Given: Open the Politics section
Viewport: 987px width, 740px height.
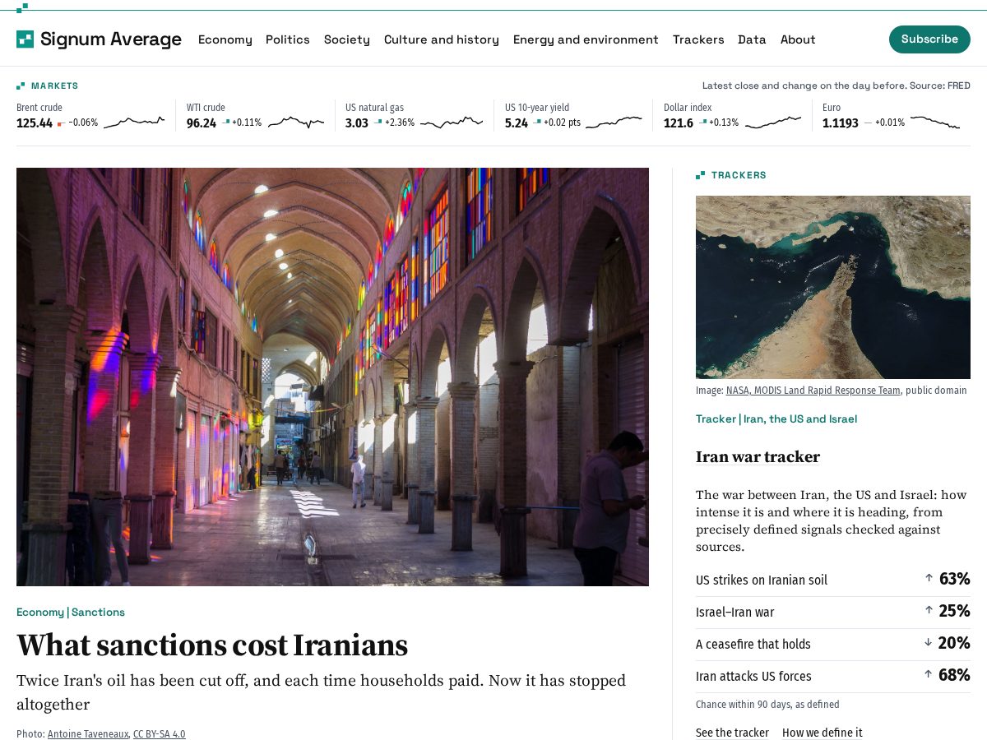Looking at the screenshot, I should click(x=288, y=39).
